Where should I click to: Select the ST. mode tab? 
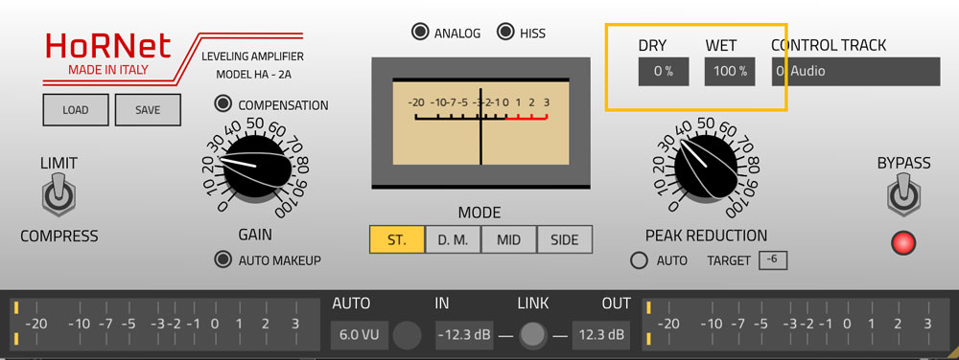(397, 239)
